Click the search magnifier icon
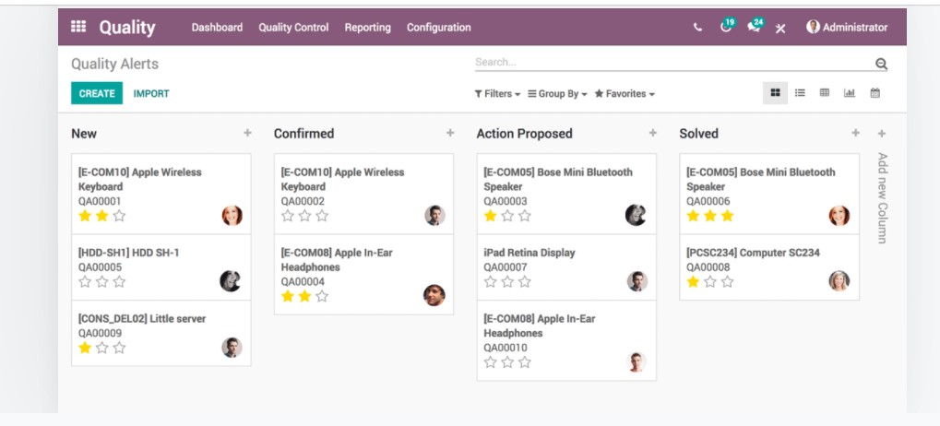This screenshot has width=940, height=426. [x=881, y=64]
